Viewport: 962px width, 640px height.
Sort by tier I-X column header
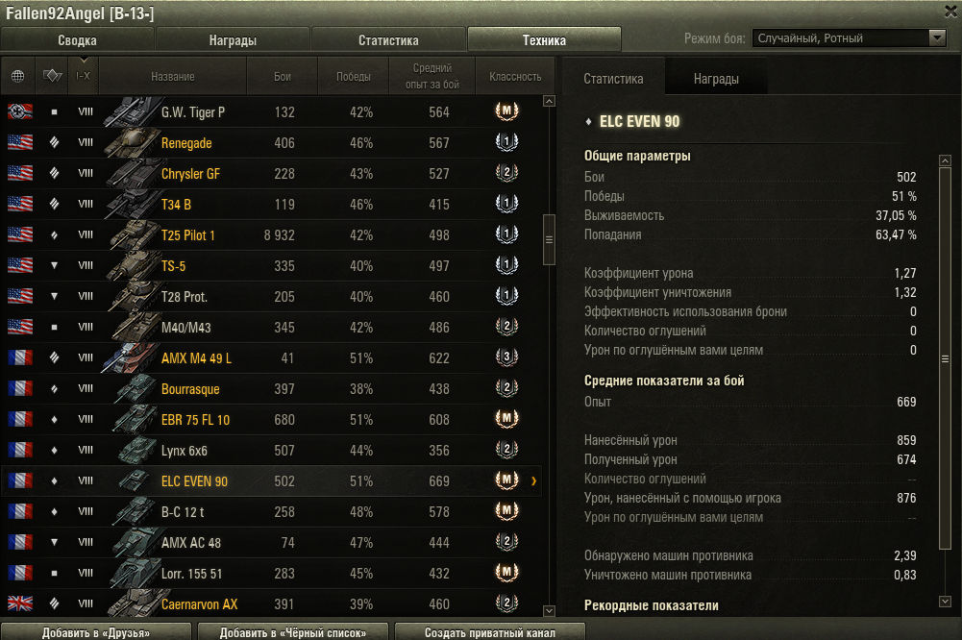[x=84, y=76]
